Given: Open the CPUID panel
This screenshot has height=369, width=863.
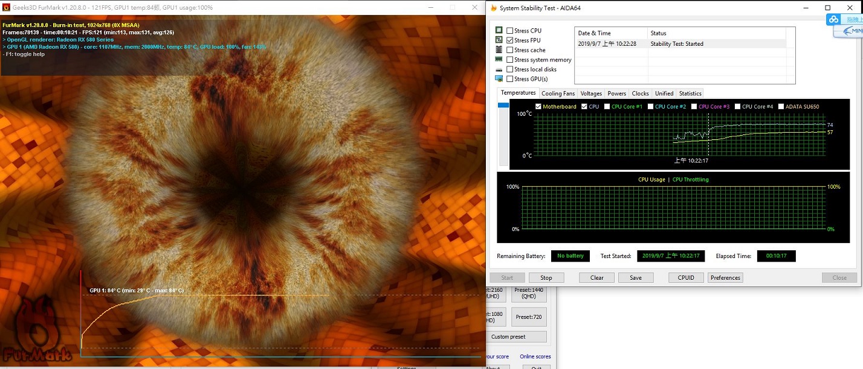Looking at the screenshot, I should tap(686, 278).
